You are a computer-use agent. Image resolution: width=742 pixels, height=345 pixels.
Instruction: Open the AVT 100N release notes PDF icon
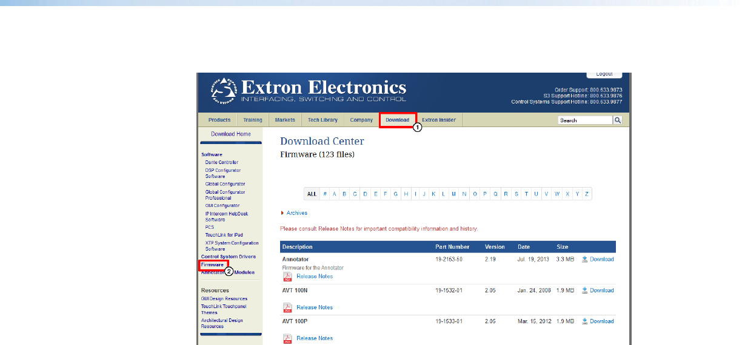(x=288, y=307)
